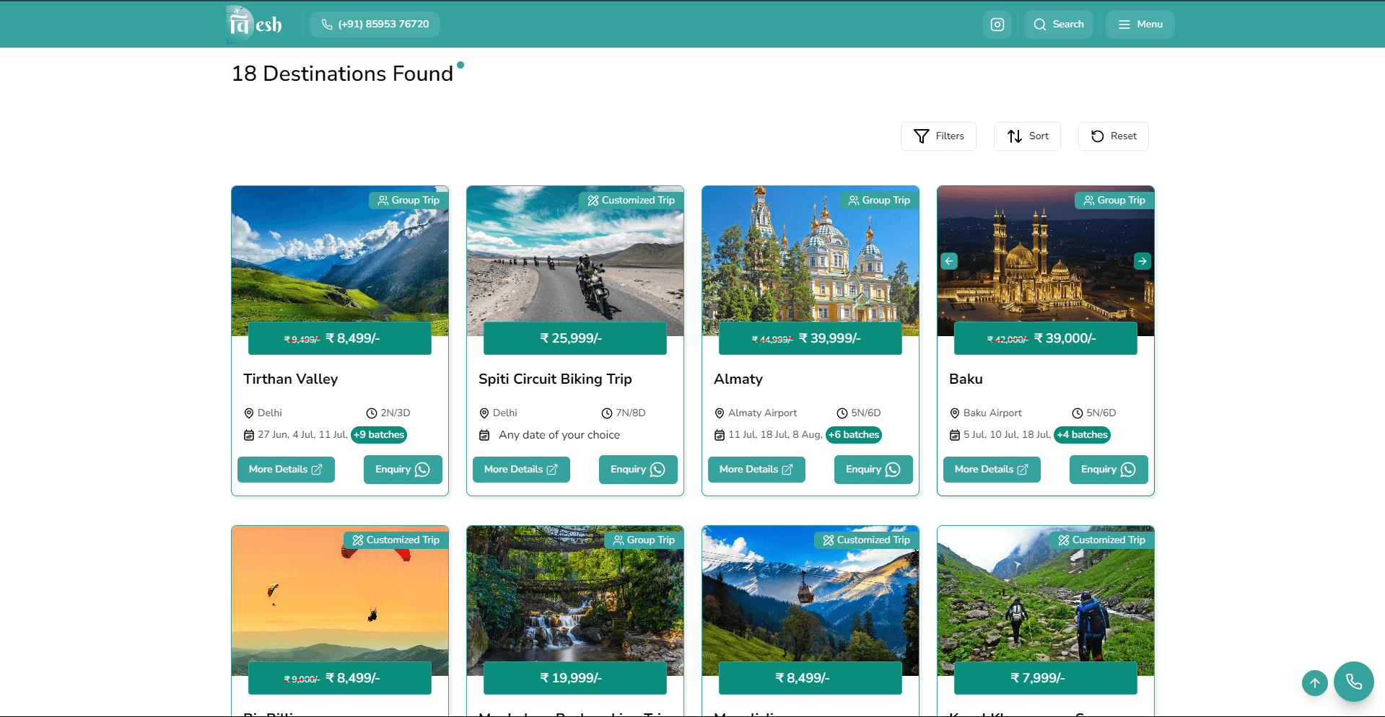The image size is (1385, 717).
Task: Open More Details for Spiti Circuit Biking Trip
Action: (521, 470)
